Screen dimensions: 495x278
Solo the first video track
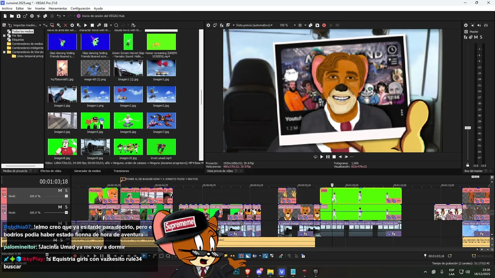click(66, 191)
